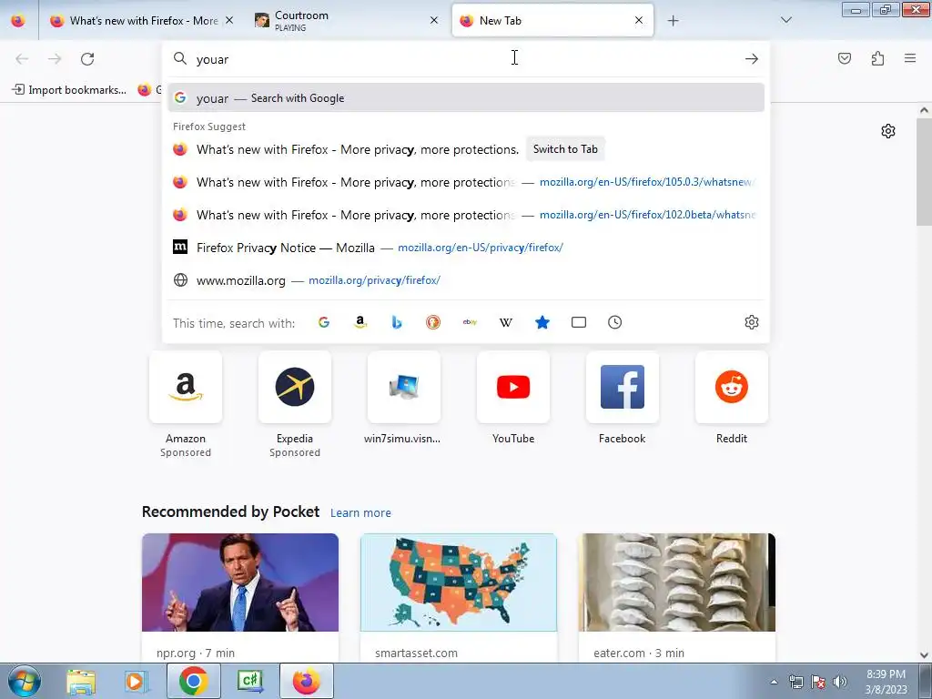Open new tab with plus icon
The height and width of the screenshot is (699, 932).
(673, 21)
